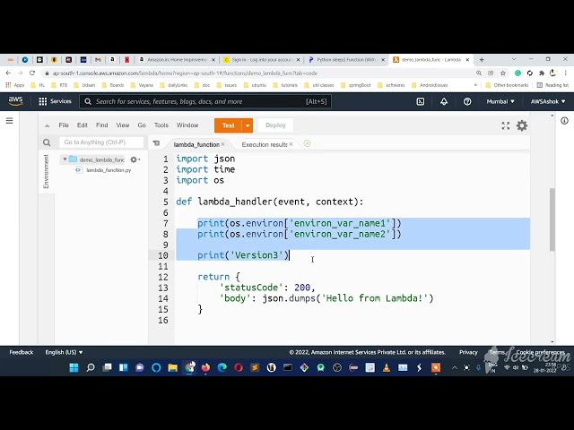Bookmark this page with star icon
Image resolution: width=574 pixels, height=430 pixels.
503,73
